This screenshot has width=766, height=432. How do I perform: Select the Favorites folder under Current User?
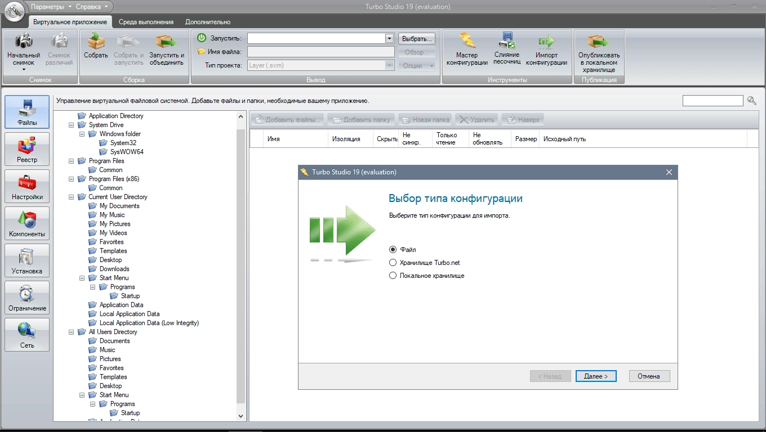click(112, 242)
